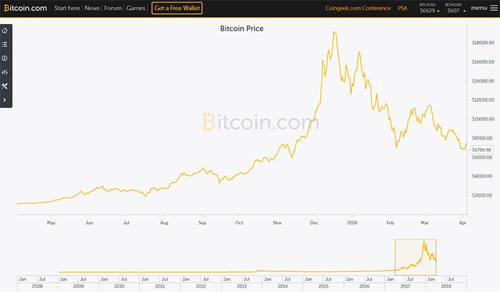This screenshot has height=292, width=500.
Task: Click the list icon in sidebar
Action: coord(5,44)
